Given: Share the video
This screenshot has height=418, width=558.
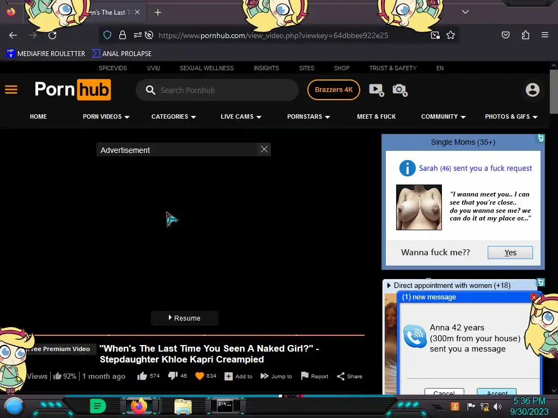Looking at the screenshot, I should pyautogui.click(x=349, y=376).
